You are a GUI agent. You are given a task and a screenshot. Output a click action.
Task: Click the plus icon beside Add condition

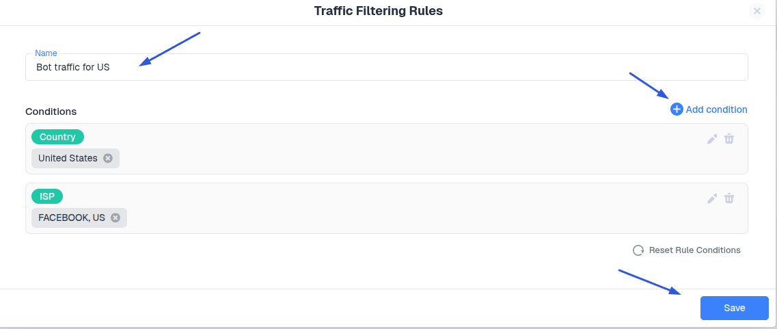click(677, 109)
